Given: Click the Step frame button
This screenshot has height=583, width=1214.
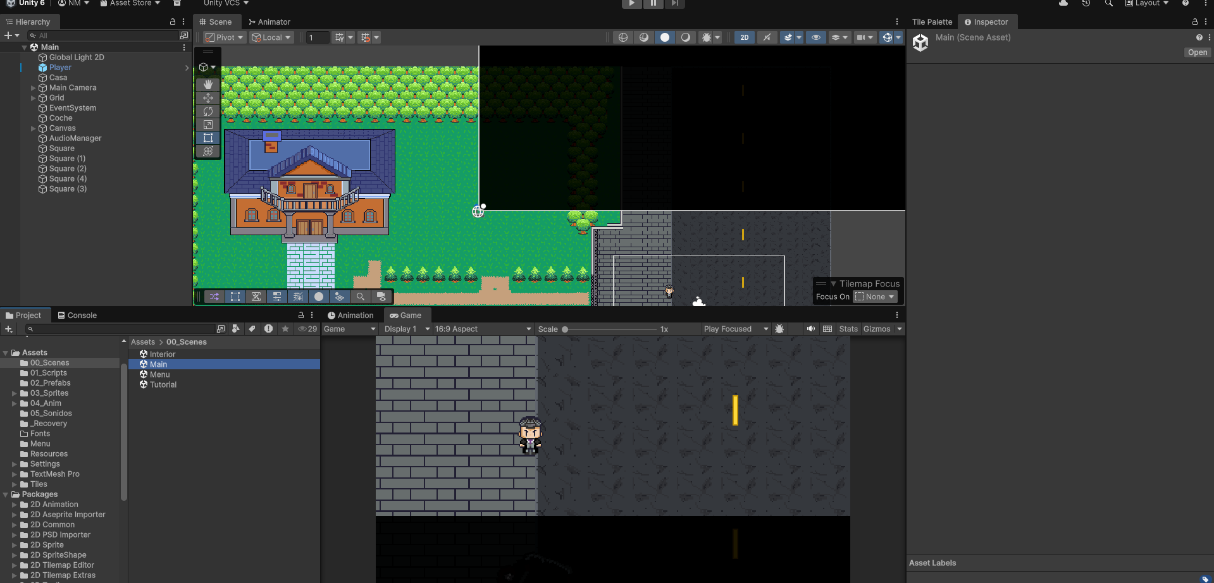Looking at the screenshot, I should click(675, 3).
